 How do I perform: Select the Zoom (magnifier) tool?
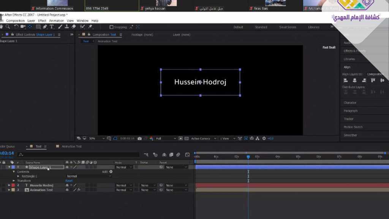click(x=8, y=27)
